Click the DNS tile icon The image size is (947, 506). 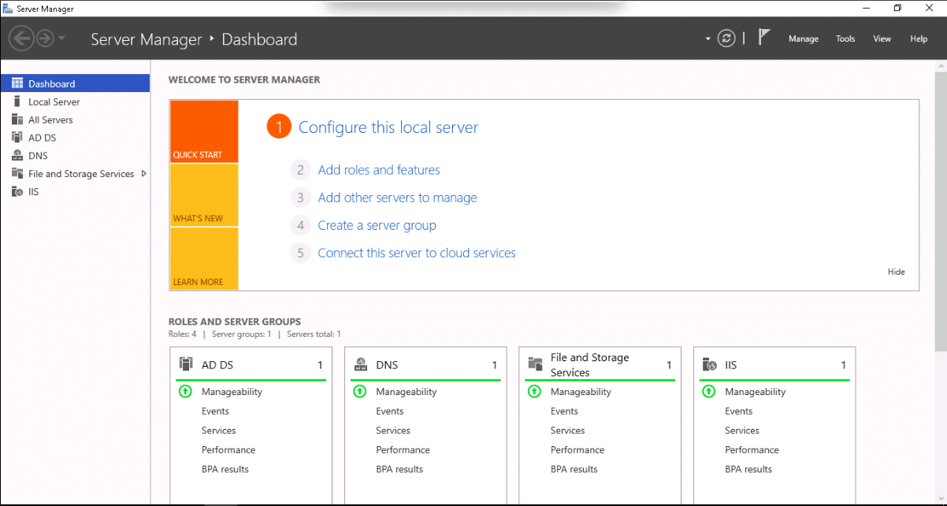[x=361, y=364]
